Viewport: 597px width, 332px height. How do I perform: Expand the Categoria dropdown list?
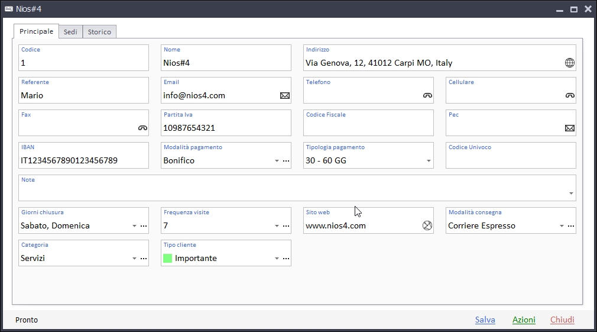134,259
